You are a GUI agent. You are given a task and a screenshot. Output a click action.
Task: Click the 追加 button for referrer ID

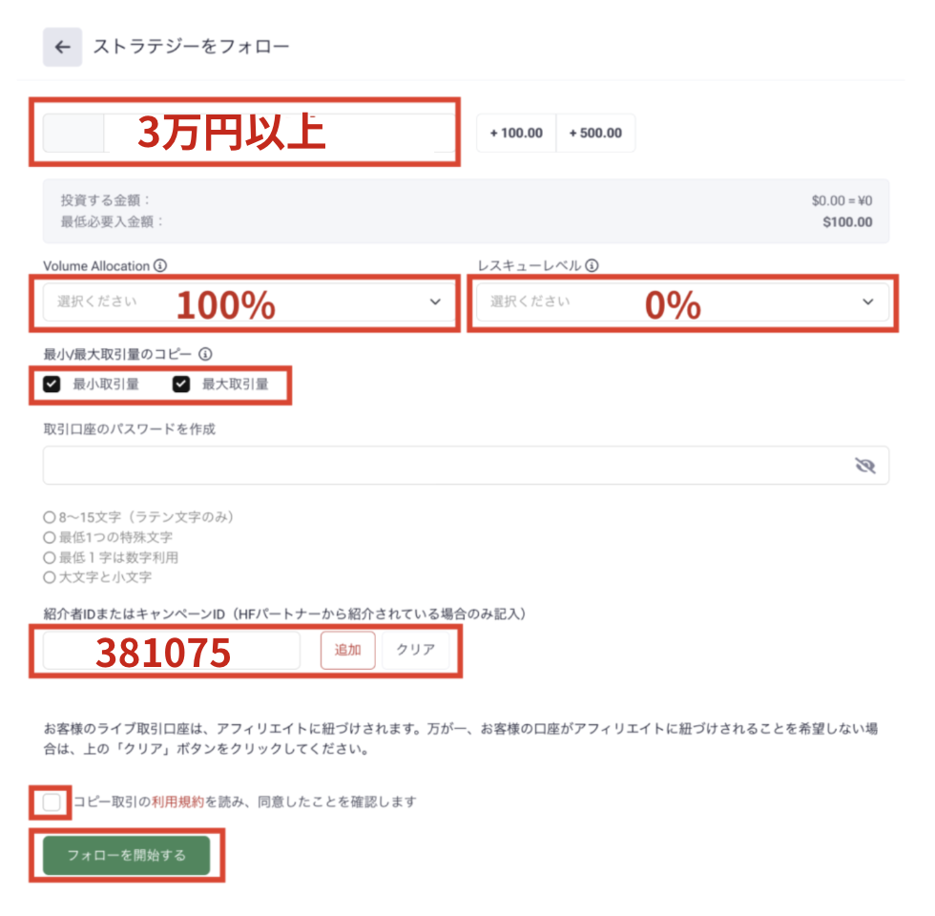click(347, 650)
